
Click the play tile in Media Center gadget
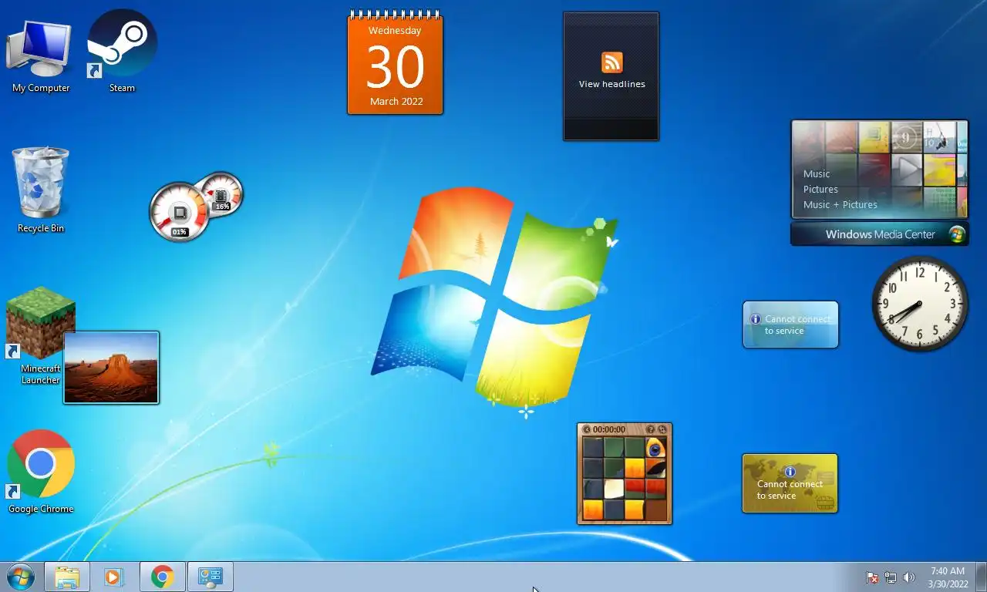click(906, 170)
